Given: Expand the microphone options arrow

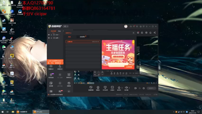Looking at the screenshot, I should tap(122, 88).
